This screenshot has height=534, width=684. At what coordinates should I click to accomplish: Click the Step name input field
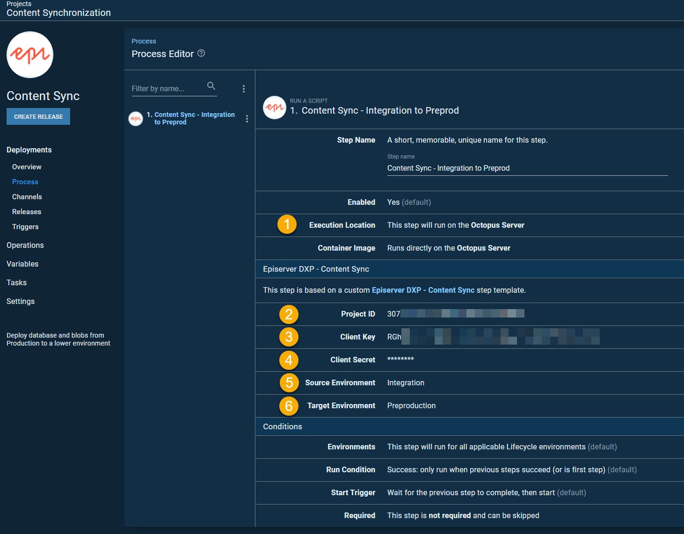tap(527, 168)
